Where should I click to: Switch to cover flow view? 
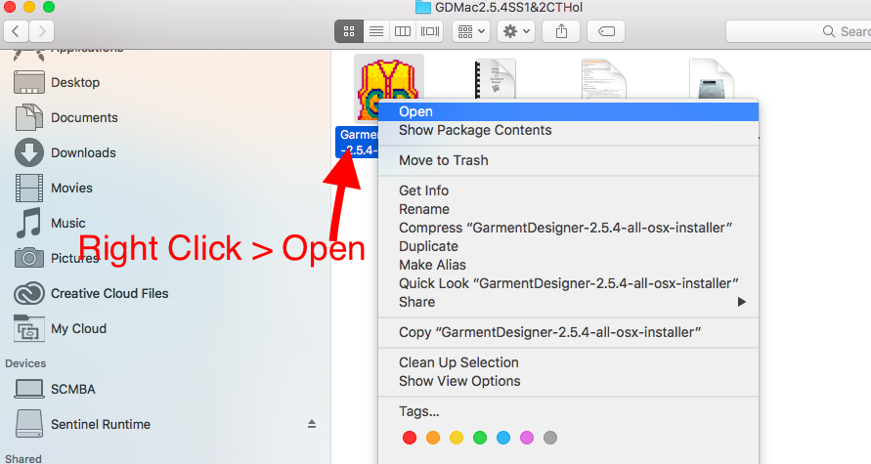(x=430, y=31)
